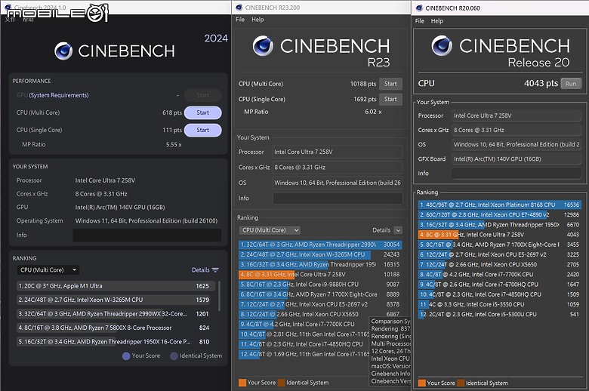Click the Details filter lines icon in Cinebench 2024
Viewport: 589px width, 391px height.
[215, 269]
